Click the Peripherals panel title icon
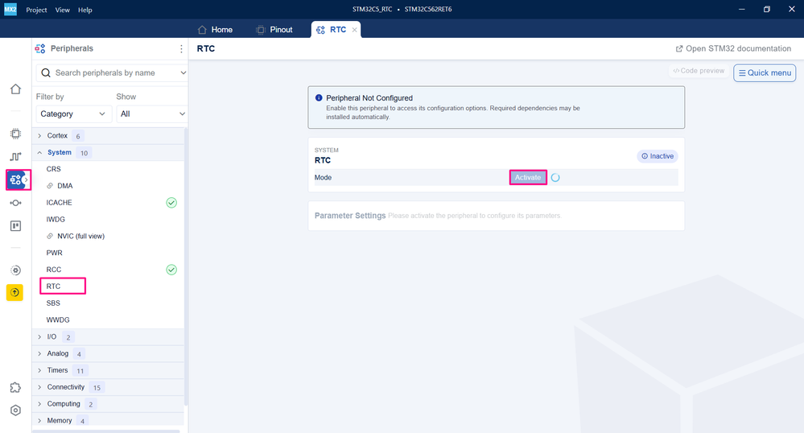Viewport: 804px width, 433px height. click(x=40, y=49)
